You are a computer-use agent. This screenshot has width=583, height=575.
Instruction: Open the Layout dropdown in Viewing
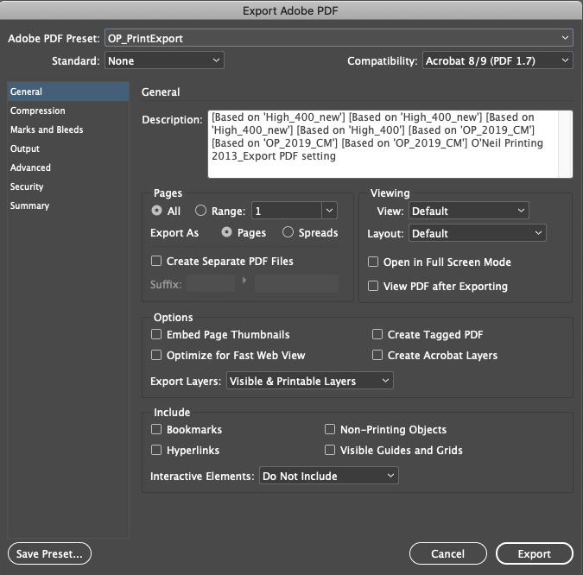[x=478, y=233]
